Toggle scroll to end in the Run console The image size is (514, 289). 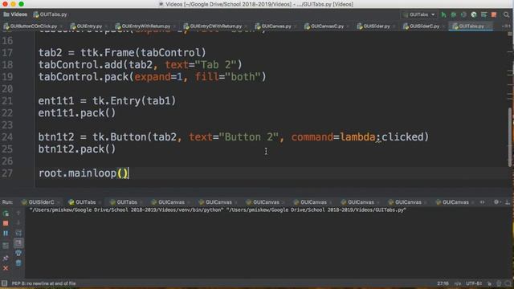pyautogui.click(x=18, y=242)
